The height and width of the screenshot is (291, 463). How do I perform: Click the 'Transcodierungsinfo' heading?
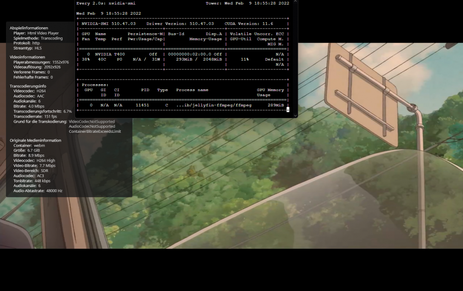[28, 86]
